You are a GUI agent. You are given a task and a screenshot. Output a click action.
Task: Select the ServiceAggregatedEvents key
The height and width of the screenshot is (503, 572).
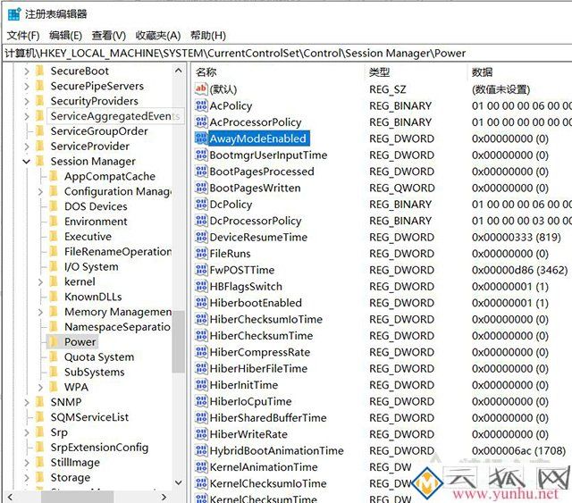pos(115,116)
